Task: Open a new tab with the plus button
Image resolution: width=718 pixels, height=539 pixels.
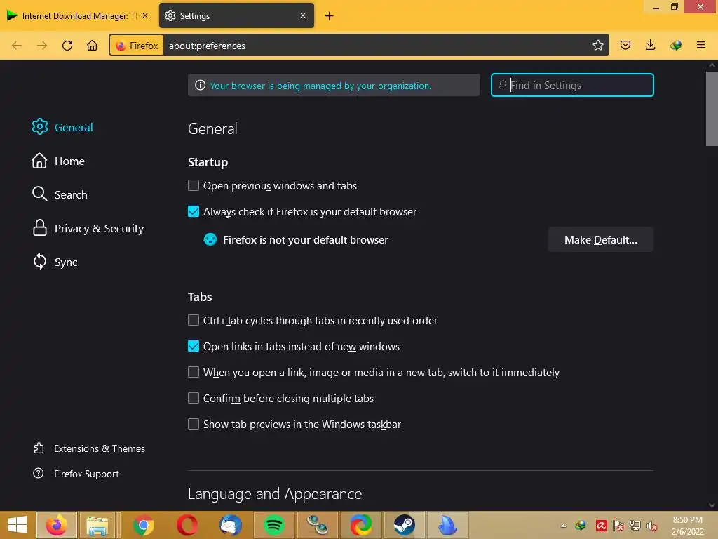Action: tap(330, 16)
